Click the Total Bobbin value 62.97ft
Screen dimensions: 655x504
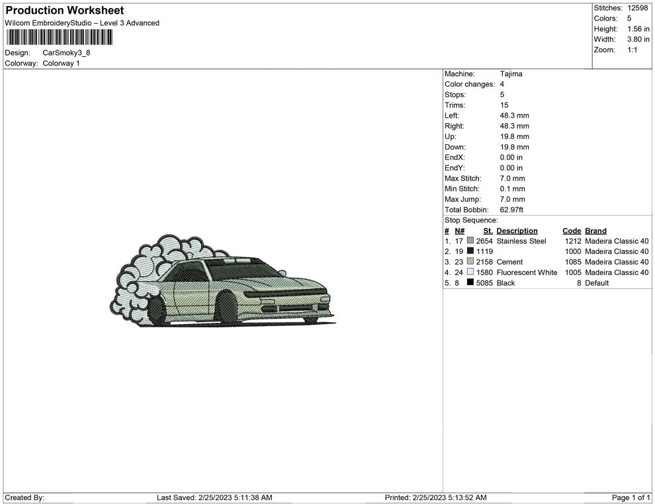(511, 210)
